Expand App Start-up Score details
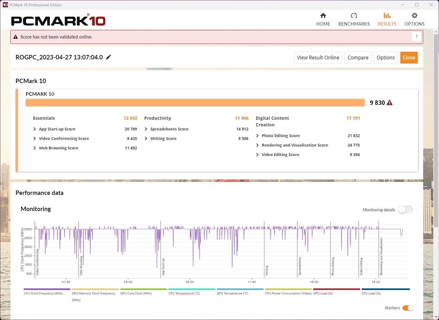The image size is (439, 320). [x=35, y=129]
